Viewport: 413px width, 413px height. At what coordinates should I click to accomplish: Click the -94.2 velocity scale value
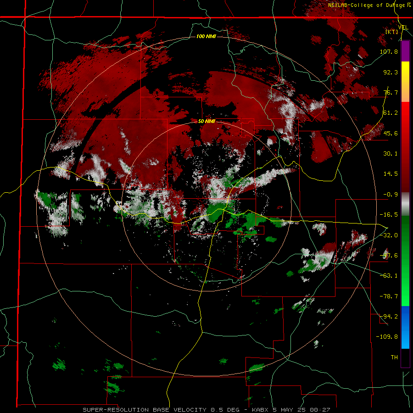(x=389, y=317)
